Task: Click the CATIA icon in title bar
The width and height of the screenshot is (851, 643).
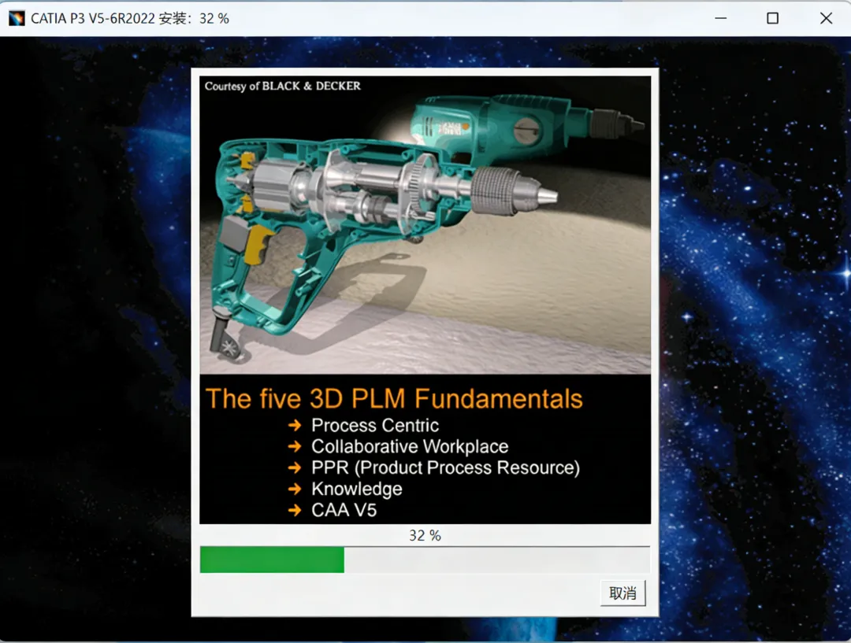Action: 17,18
